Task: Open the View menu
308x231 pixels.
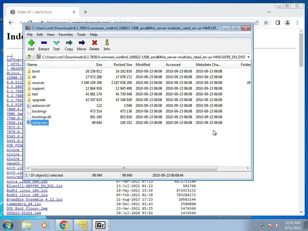Action: 51,35
